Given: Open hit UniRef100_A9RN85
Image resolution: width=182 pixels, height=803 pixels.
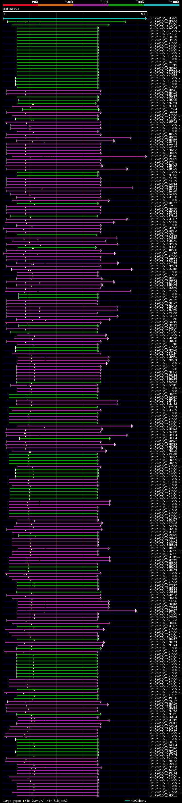Looking at the screenshot, I should 163,141.
